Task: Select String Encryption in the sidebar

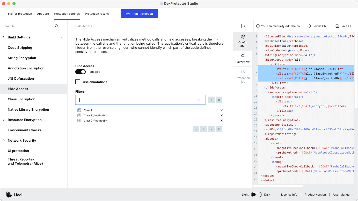Action: click(x=34, y=58)
